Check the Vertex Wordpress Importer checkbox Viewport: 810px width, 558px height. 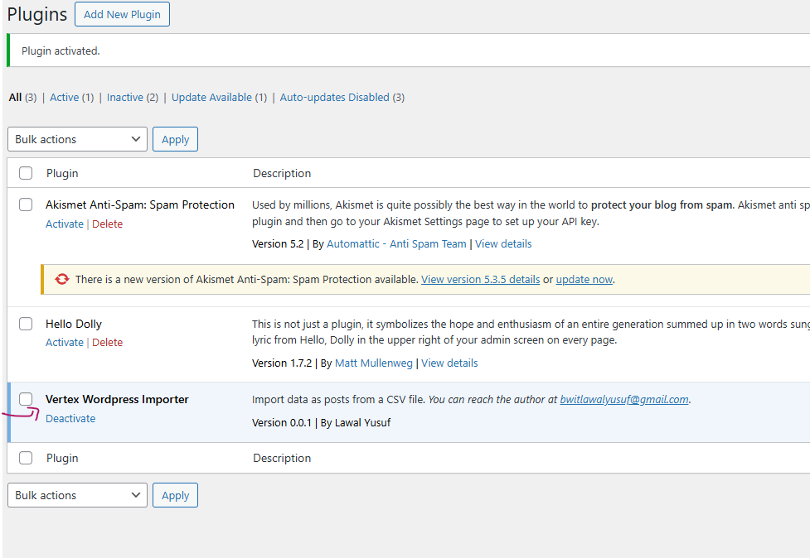26,399
